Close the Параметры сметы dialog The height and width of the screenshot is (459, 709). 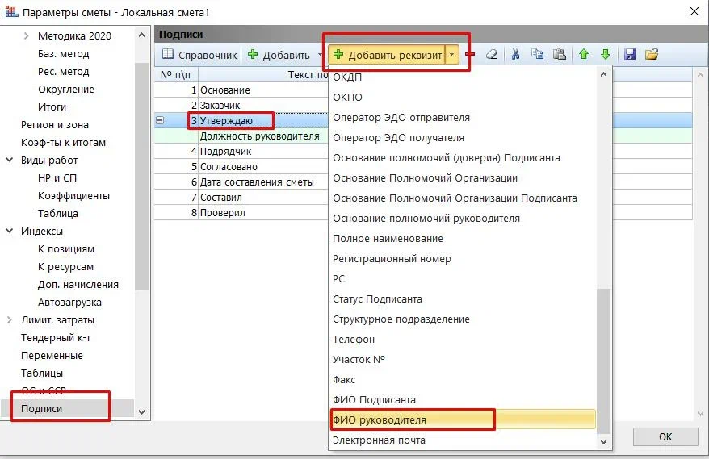pos(694,12)
